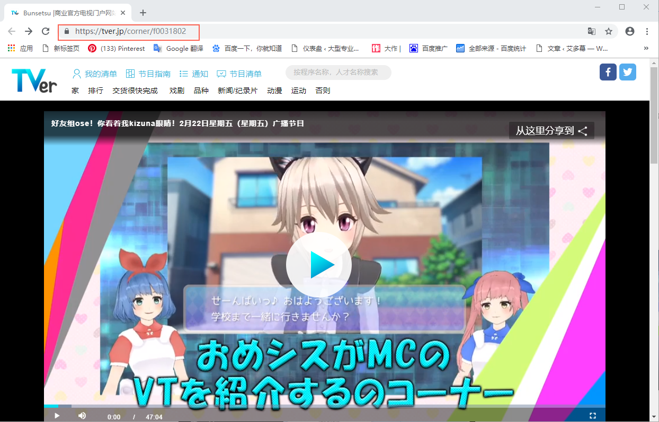Select the 家 home menu item

click(75, 91)
